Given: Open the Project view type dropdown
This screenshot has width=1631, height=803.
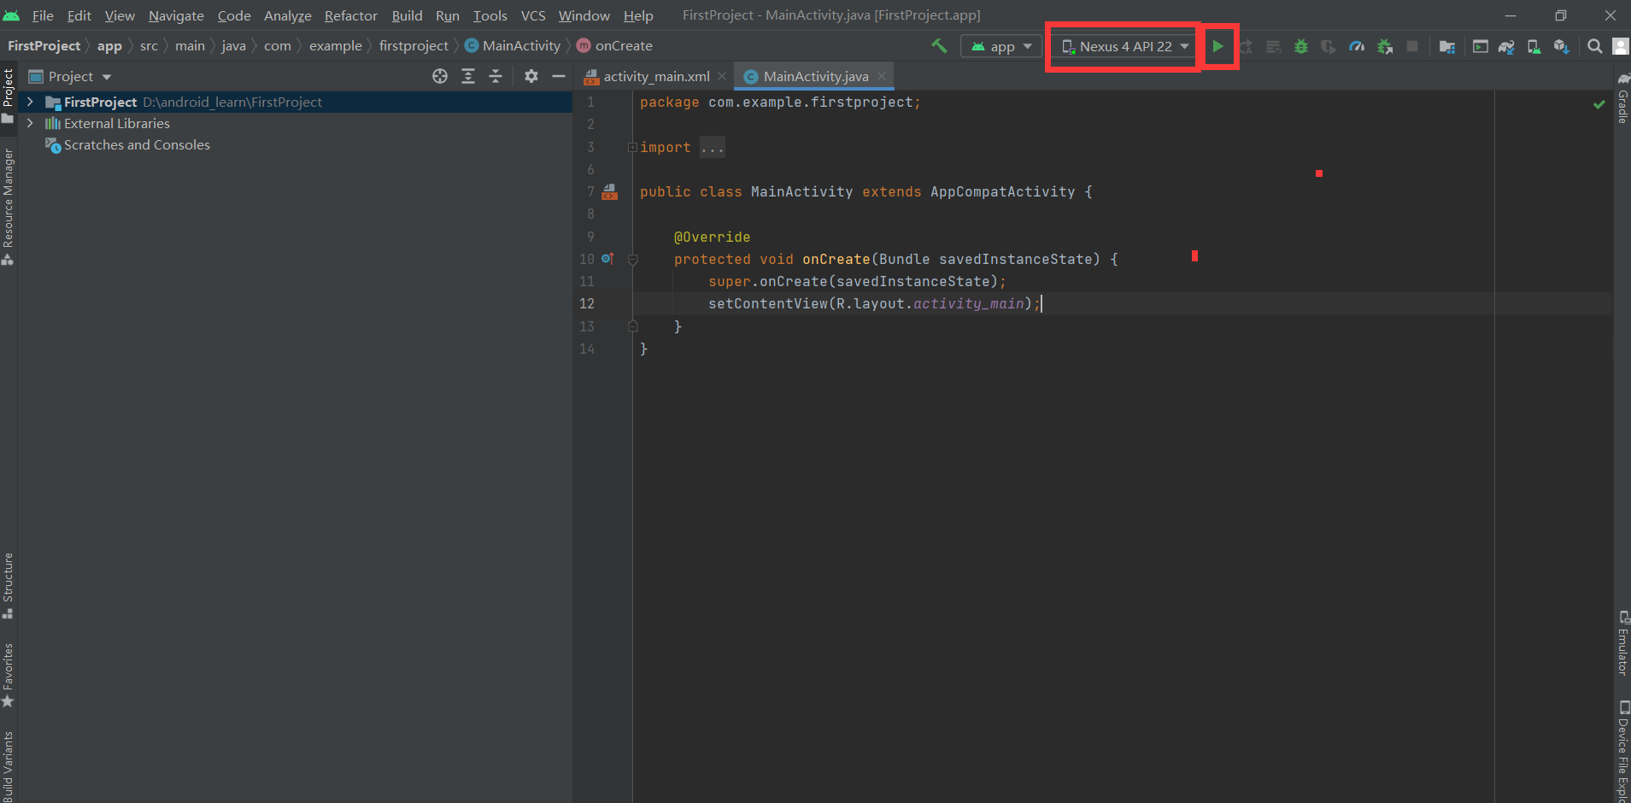Looking at the screenshot, I should click(x=71, y=76).
